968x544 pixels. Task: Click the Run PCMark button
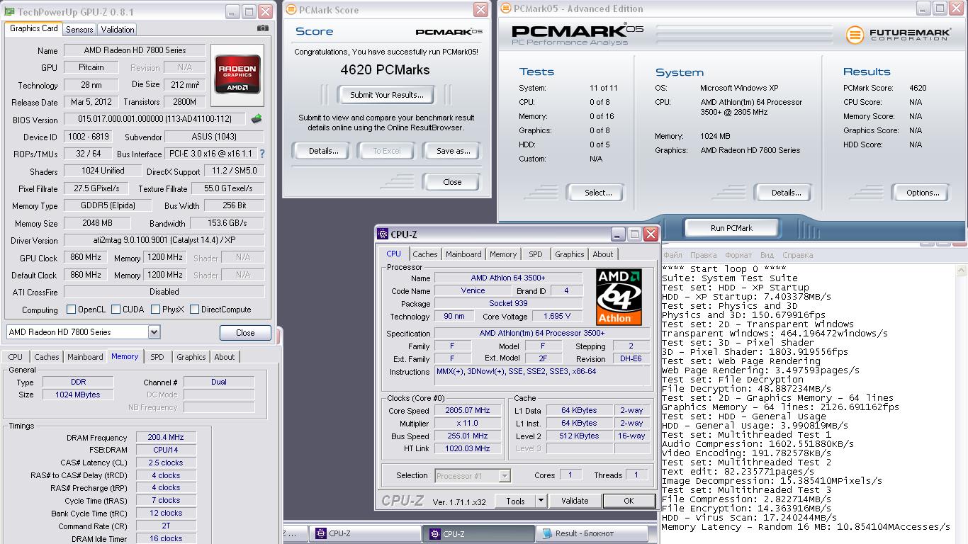click(731, 228)
